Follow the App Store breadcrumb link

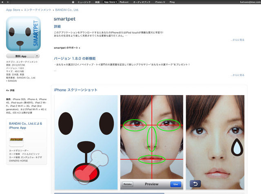click(x=13, y=10)
